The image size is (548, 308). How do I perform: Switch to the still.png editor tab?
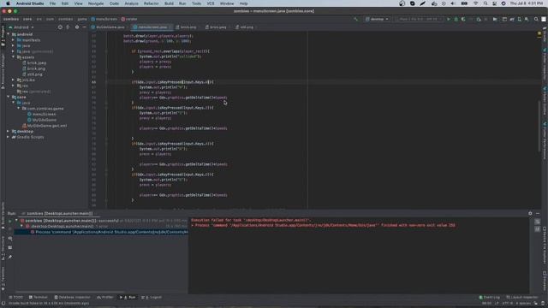pyautogui.click(x=245, y=27)
